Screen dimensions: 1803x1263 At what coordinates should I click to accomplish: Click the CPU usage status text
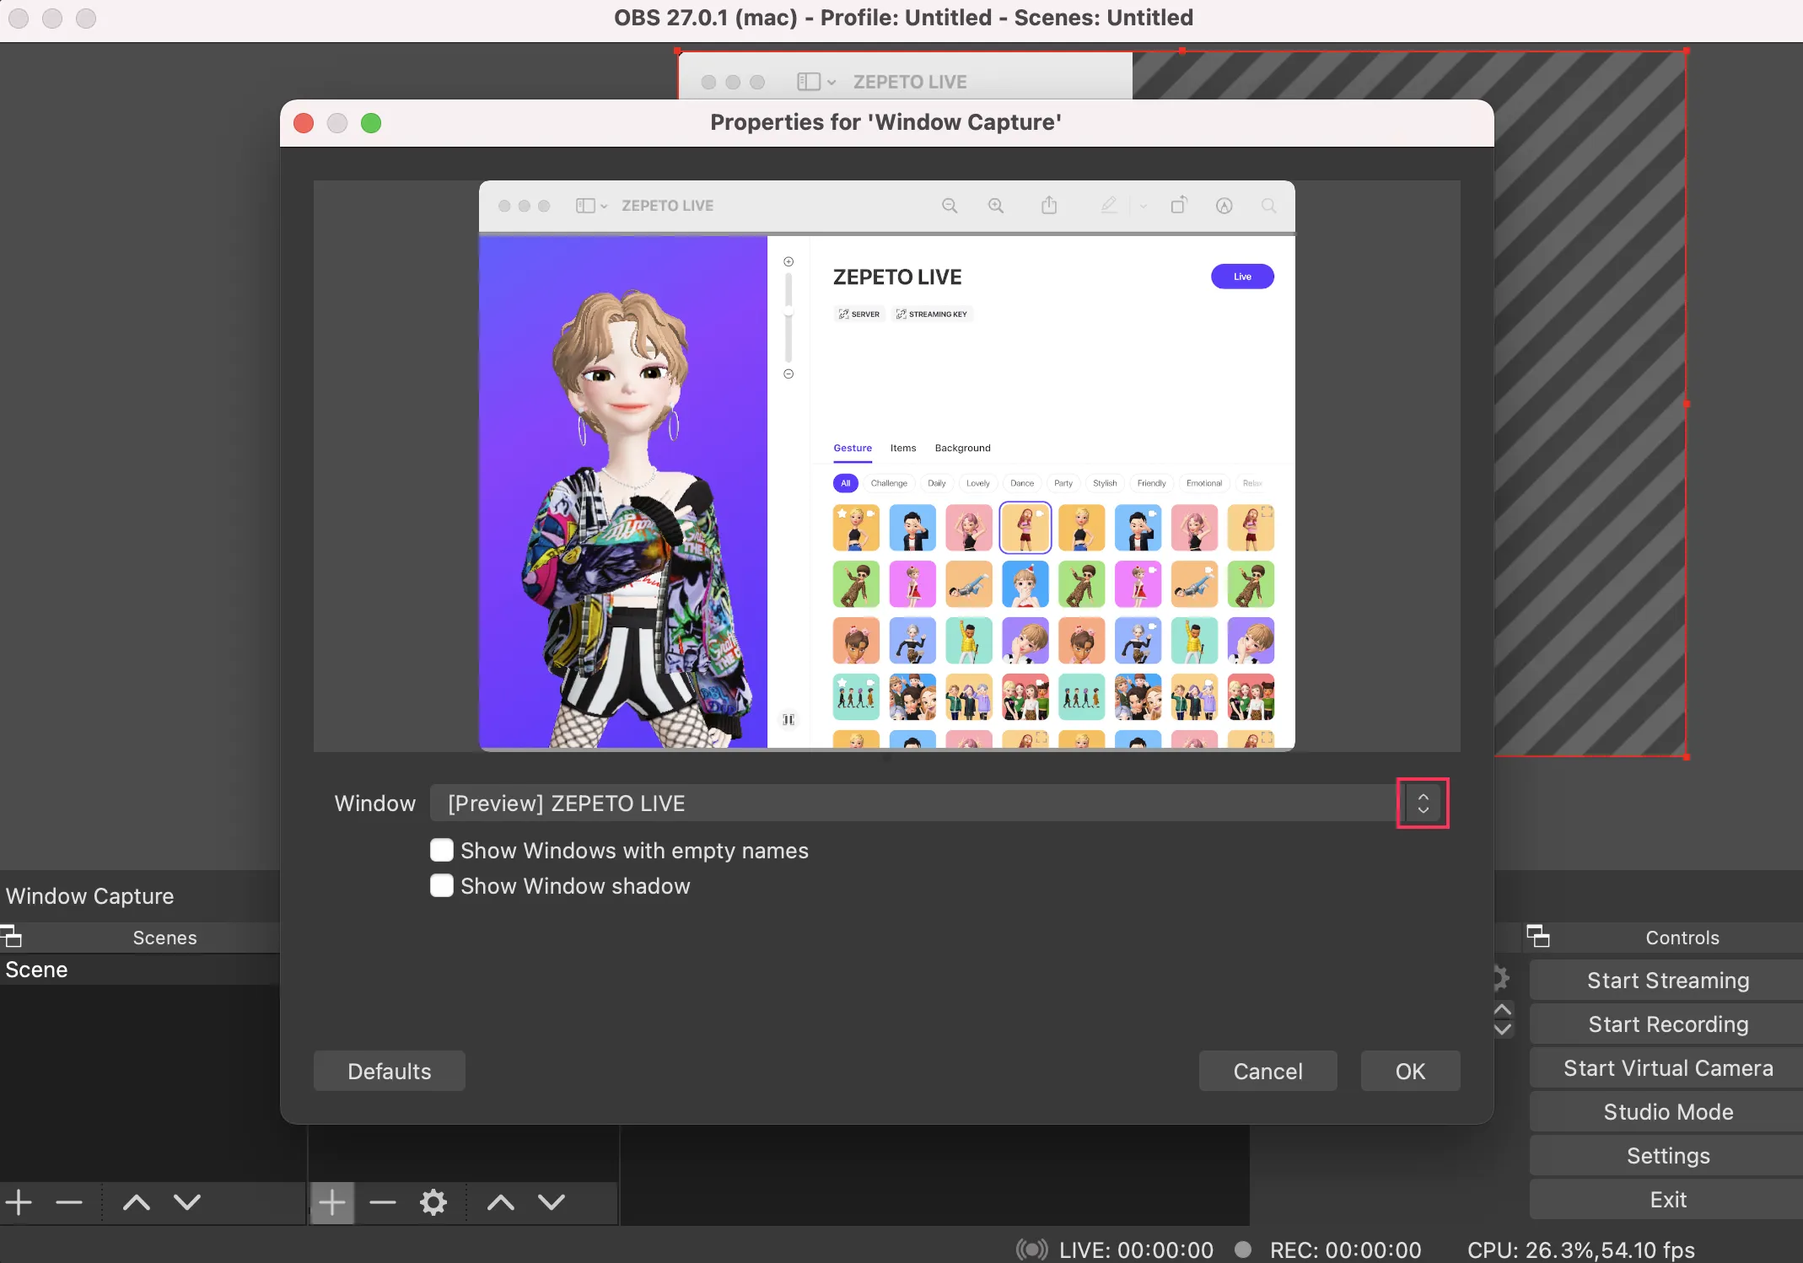coord(1580,1250)
